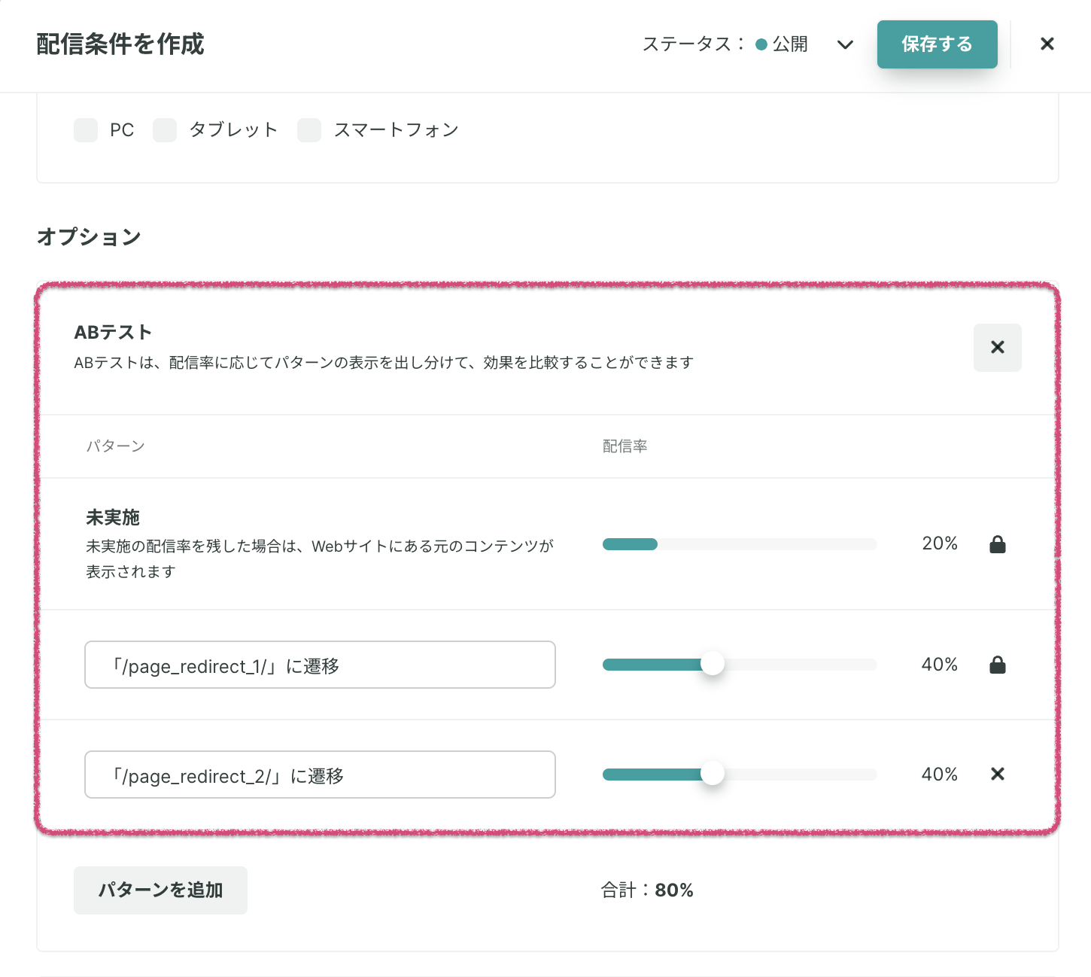1091x977 pixels.
Task: Click the slider handle for page_redirect_2
Action: tap(713, 773)
